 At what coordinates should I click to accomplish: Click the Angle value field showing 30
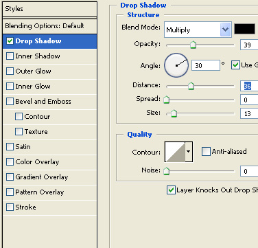(x=206, y=65)
